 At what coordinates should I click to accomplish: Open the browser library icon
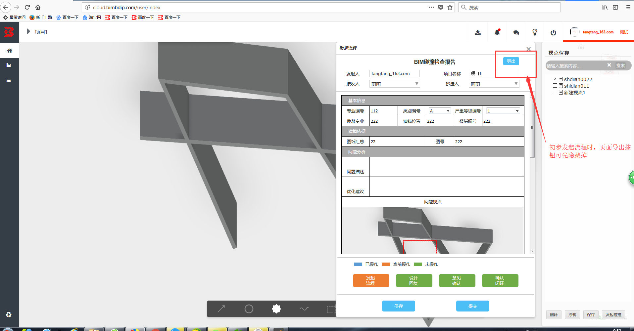(605, 7)
